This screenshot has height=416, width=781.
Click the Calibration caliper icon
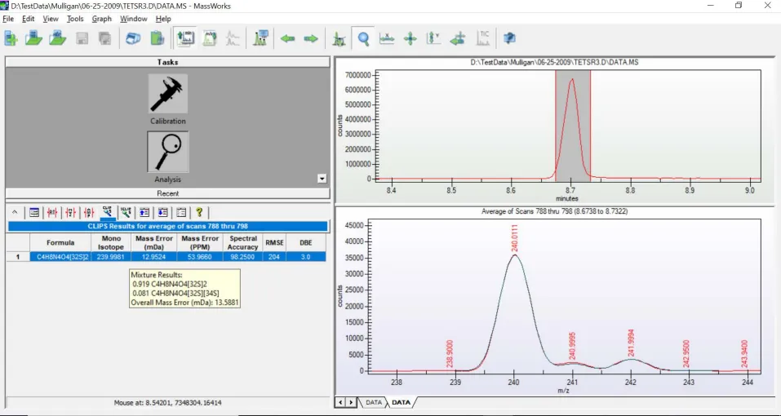(167, 94)
